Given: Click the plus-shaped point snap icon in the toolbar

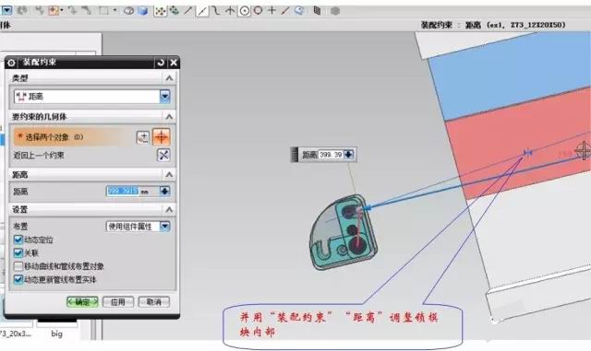Looking at the screenshot, I should tap(271, 10).
